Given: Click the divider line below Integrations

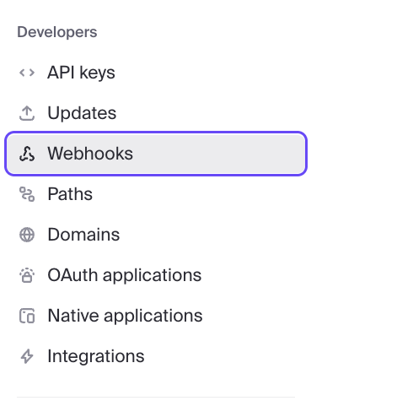Looking at the screenshot, I should coord(156,398).
